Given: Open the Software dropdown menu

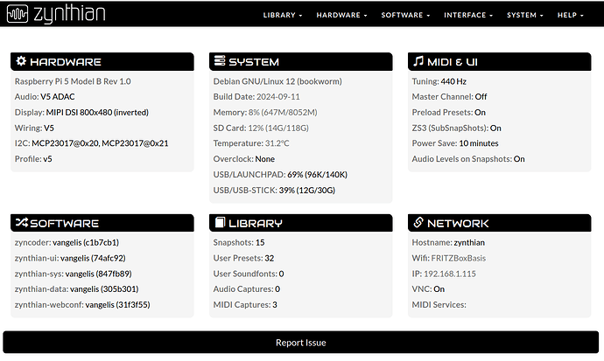Looking at the screenshot, I should 405,15.
